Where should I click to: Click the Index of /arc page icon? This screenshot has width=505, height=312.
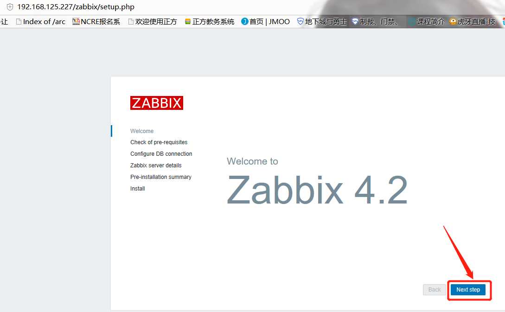coord(19,22)
